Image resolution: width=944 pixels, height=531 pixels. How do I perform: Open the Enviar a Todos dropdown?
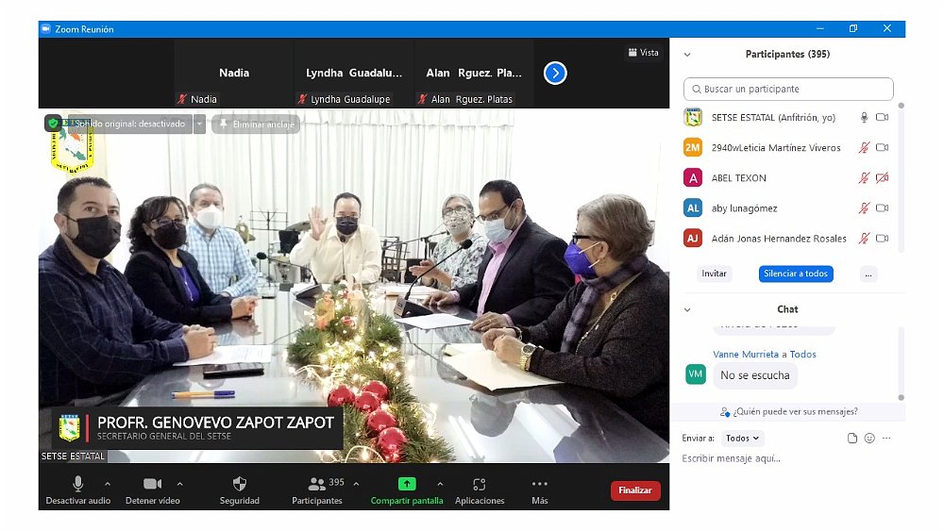point(743,439)
